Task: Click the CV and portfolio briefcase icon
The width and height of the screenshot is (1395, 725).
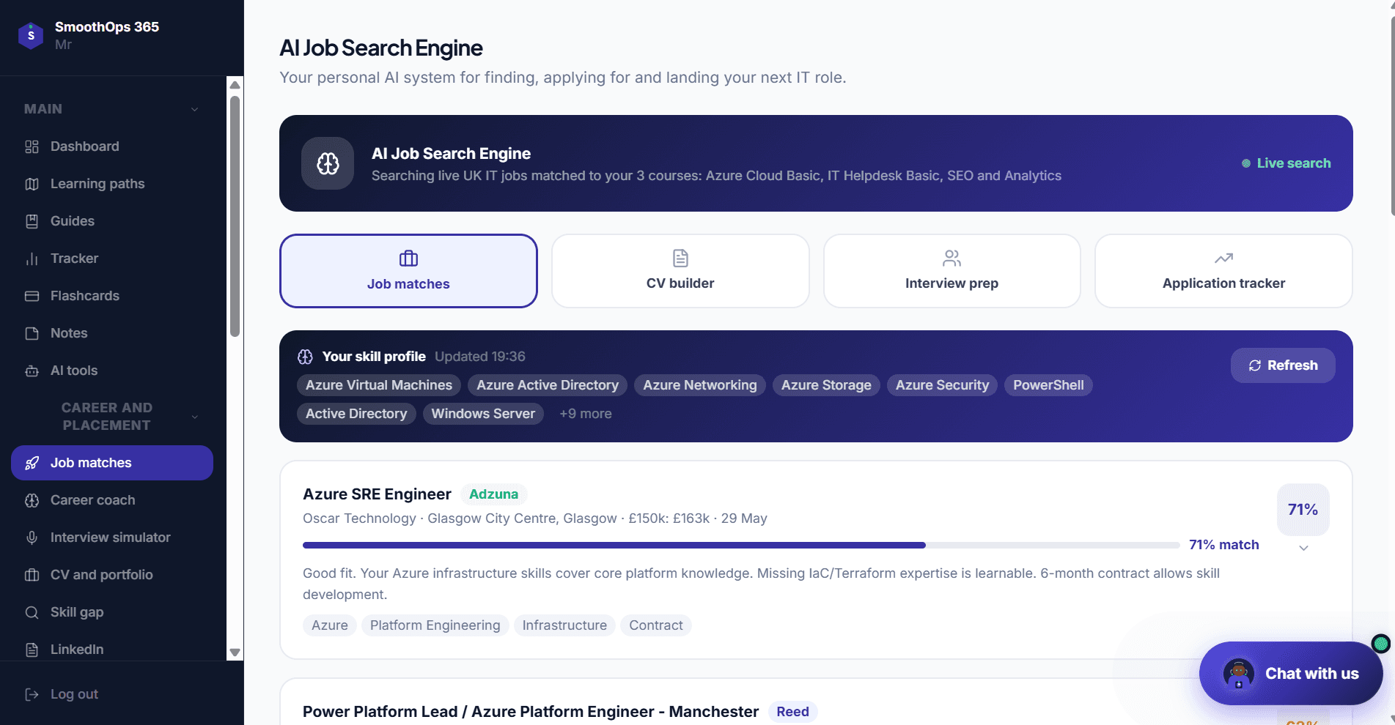Action: pos(32,575)
